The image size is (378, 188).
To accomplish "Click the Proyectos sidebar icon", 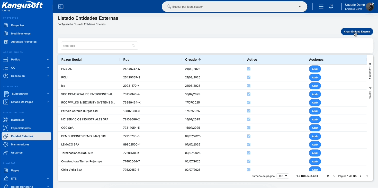I will 6,25.
